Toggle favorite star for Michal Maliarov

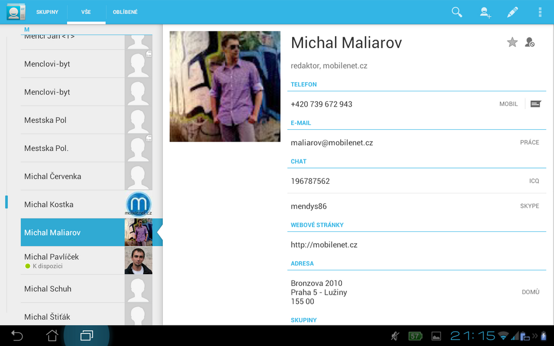coord(512,42)
